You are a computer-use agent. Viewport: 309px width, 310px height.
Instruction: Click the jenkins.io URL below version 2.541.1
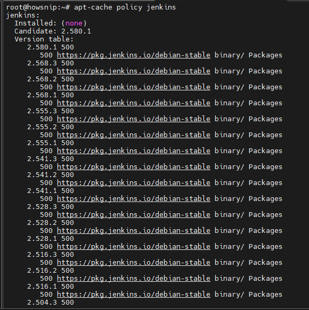[134, 199]
